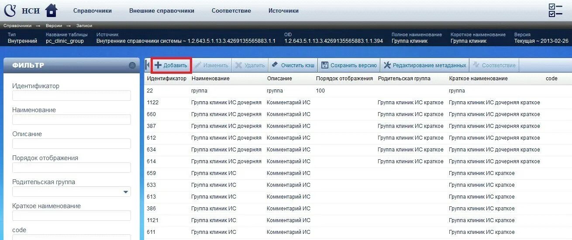Go to the home page via house icon
The image size is (572, 240).
(x=52, y=10)
